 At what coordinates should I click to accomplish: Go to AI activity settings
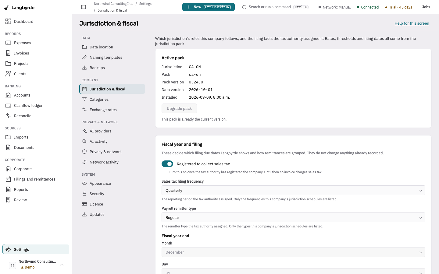click(x=112, y=141)
